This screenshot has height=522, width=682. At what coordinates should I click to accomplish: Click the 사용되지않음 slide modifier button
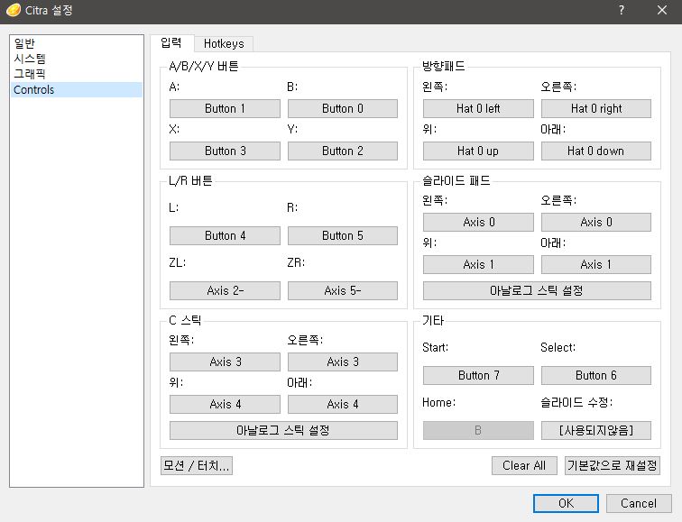pyautogui.click(x=596, y=430)
